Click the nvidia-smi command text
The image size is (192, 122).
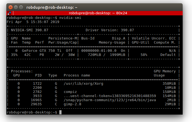(70, 18)
